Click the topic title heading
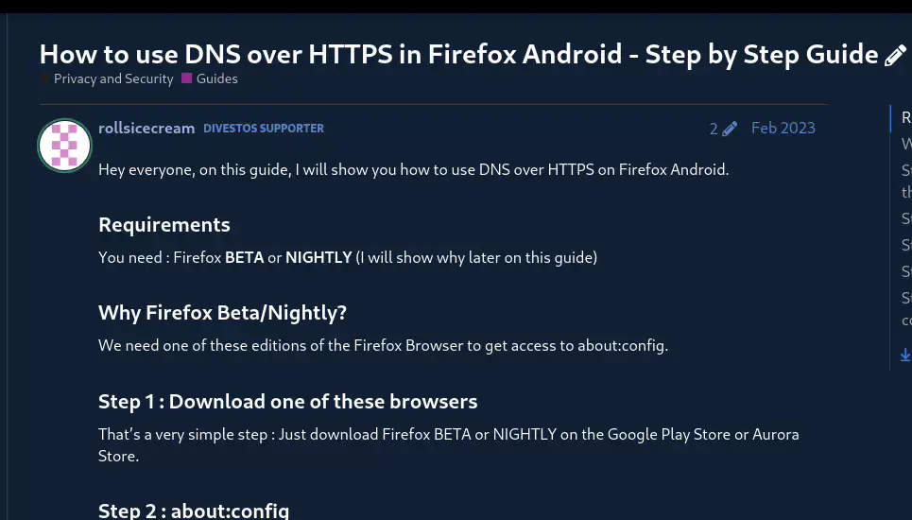The height and width of the screenshot is (520, 912). click(x=458, y=54)
